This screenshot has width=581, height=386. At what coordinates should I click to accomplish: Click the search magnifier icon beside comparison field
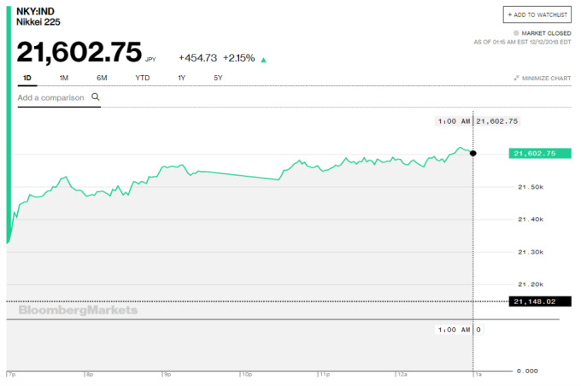click(x=95, y=97)
